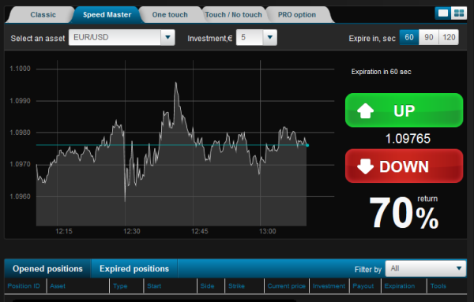This screenshot has width=474, height=302.
Task: Switch to multi-chart grid view icon
Action: coord(459,13)
